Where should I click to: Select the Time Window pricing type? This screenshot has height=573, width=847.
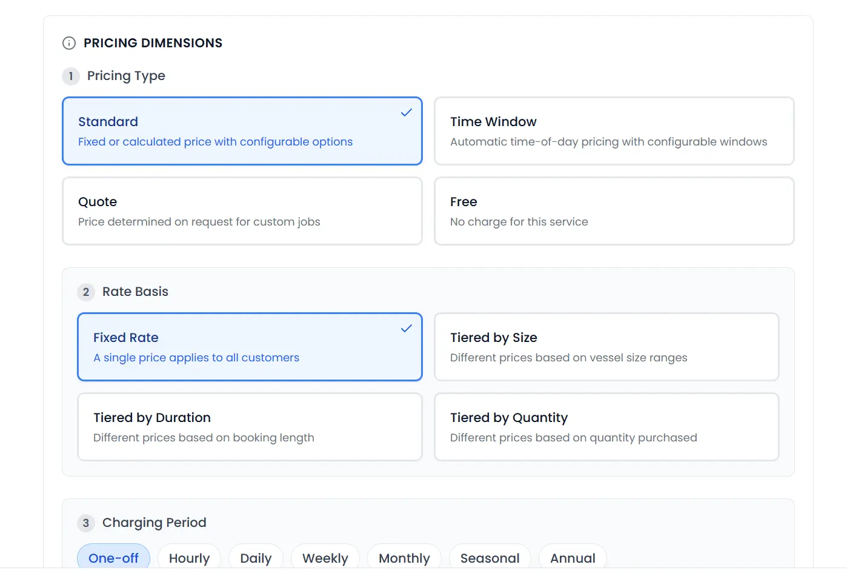[x=614, y=130]
